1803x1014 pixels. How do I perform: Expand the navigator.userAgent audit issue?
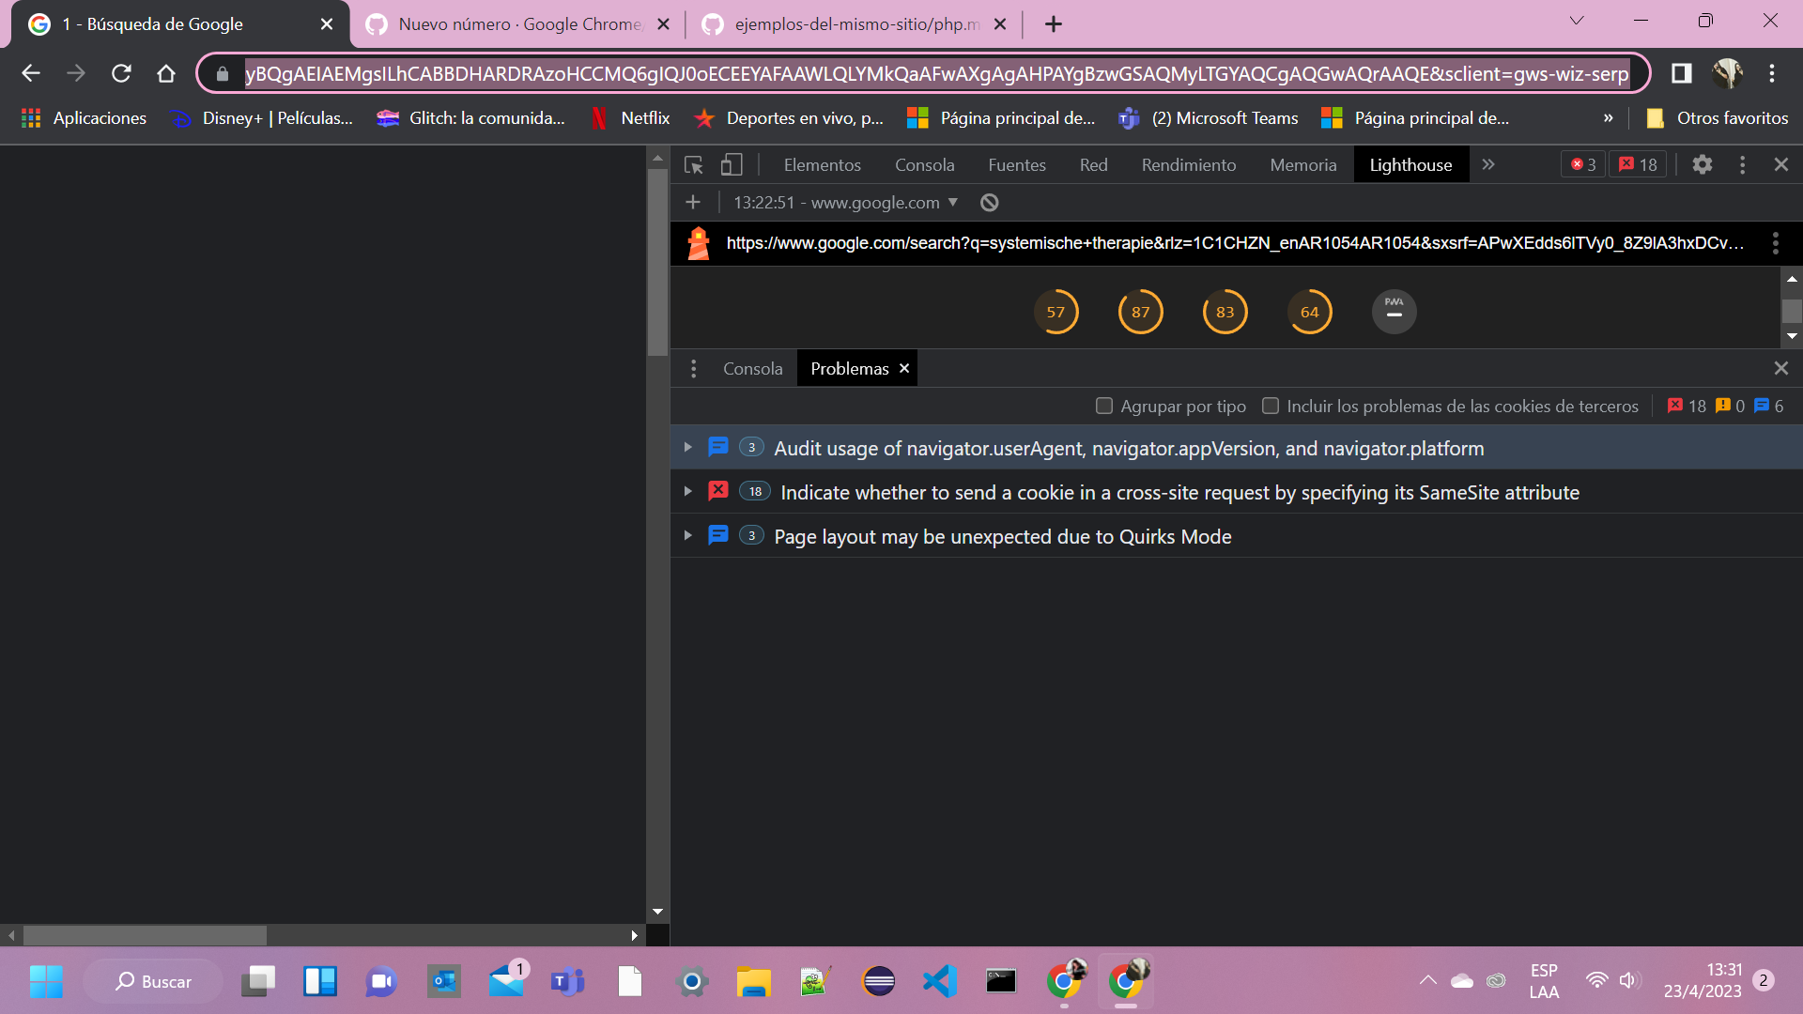688,448
